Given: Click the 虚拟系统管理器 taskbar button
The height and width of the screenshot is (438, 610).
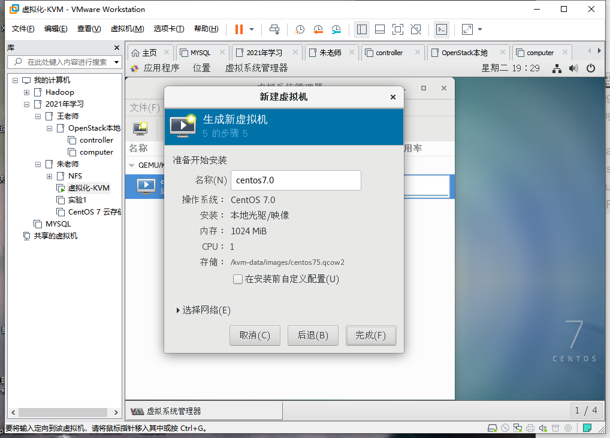Looking at the screenshot, I should (204, 411).
